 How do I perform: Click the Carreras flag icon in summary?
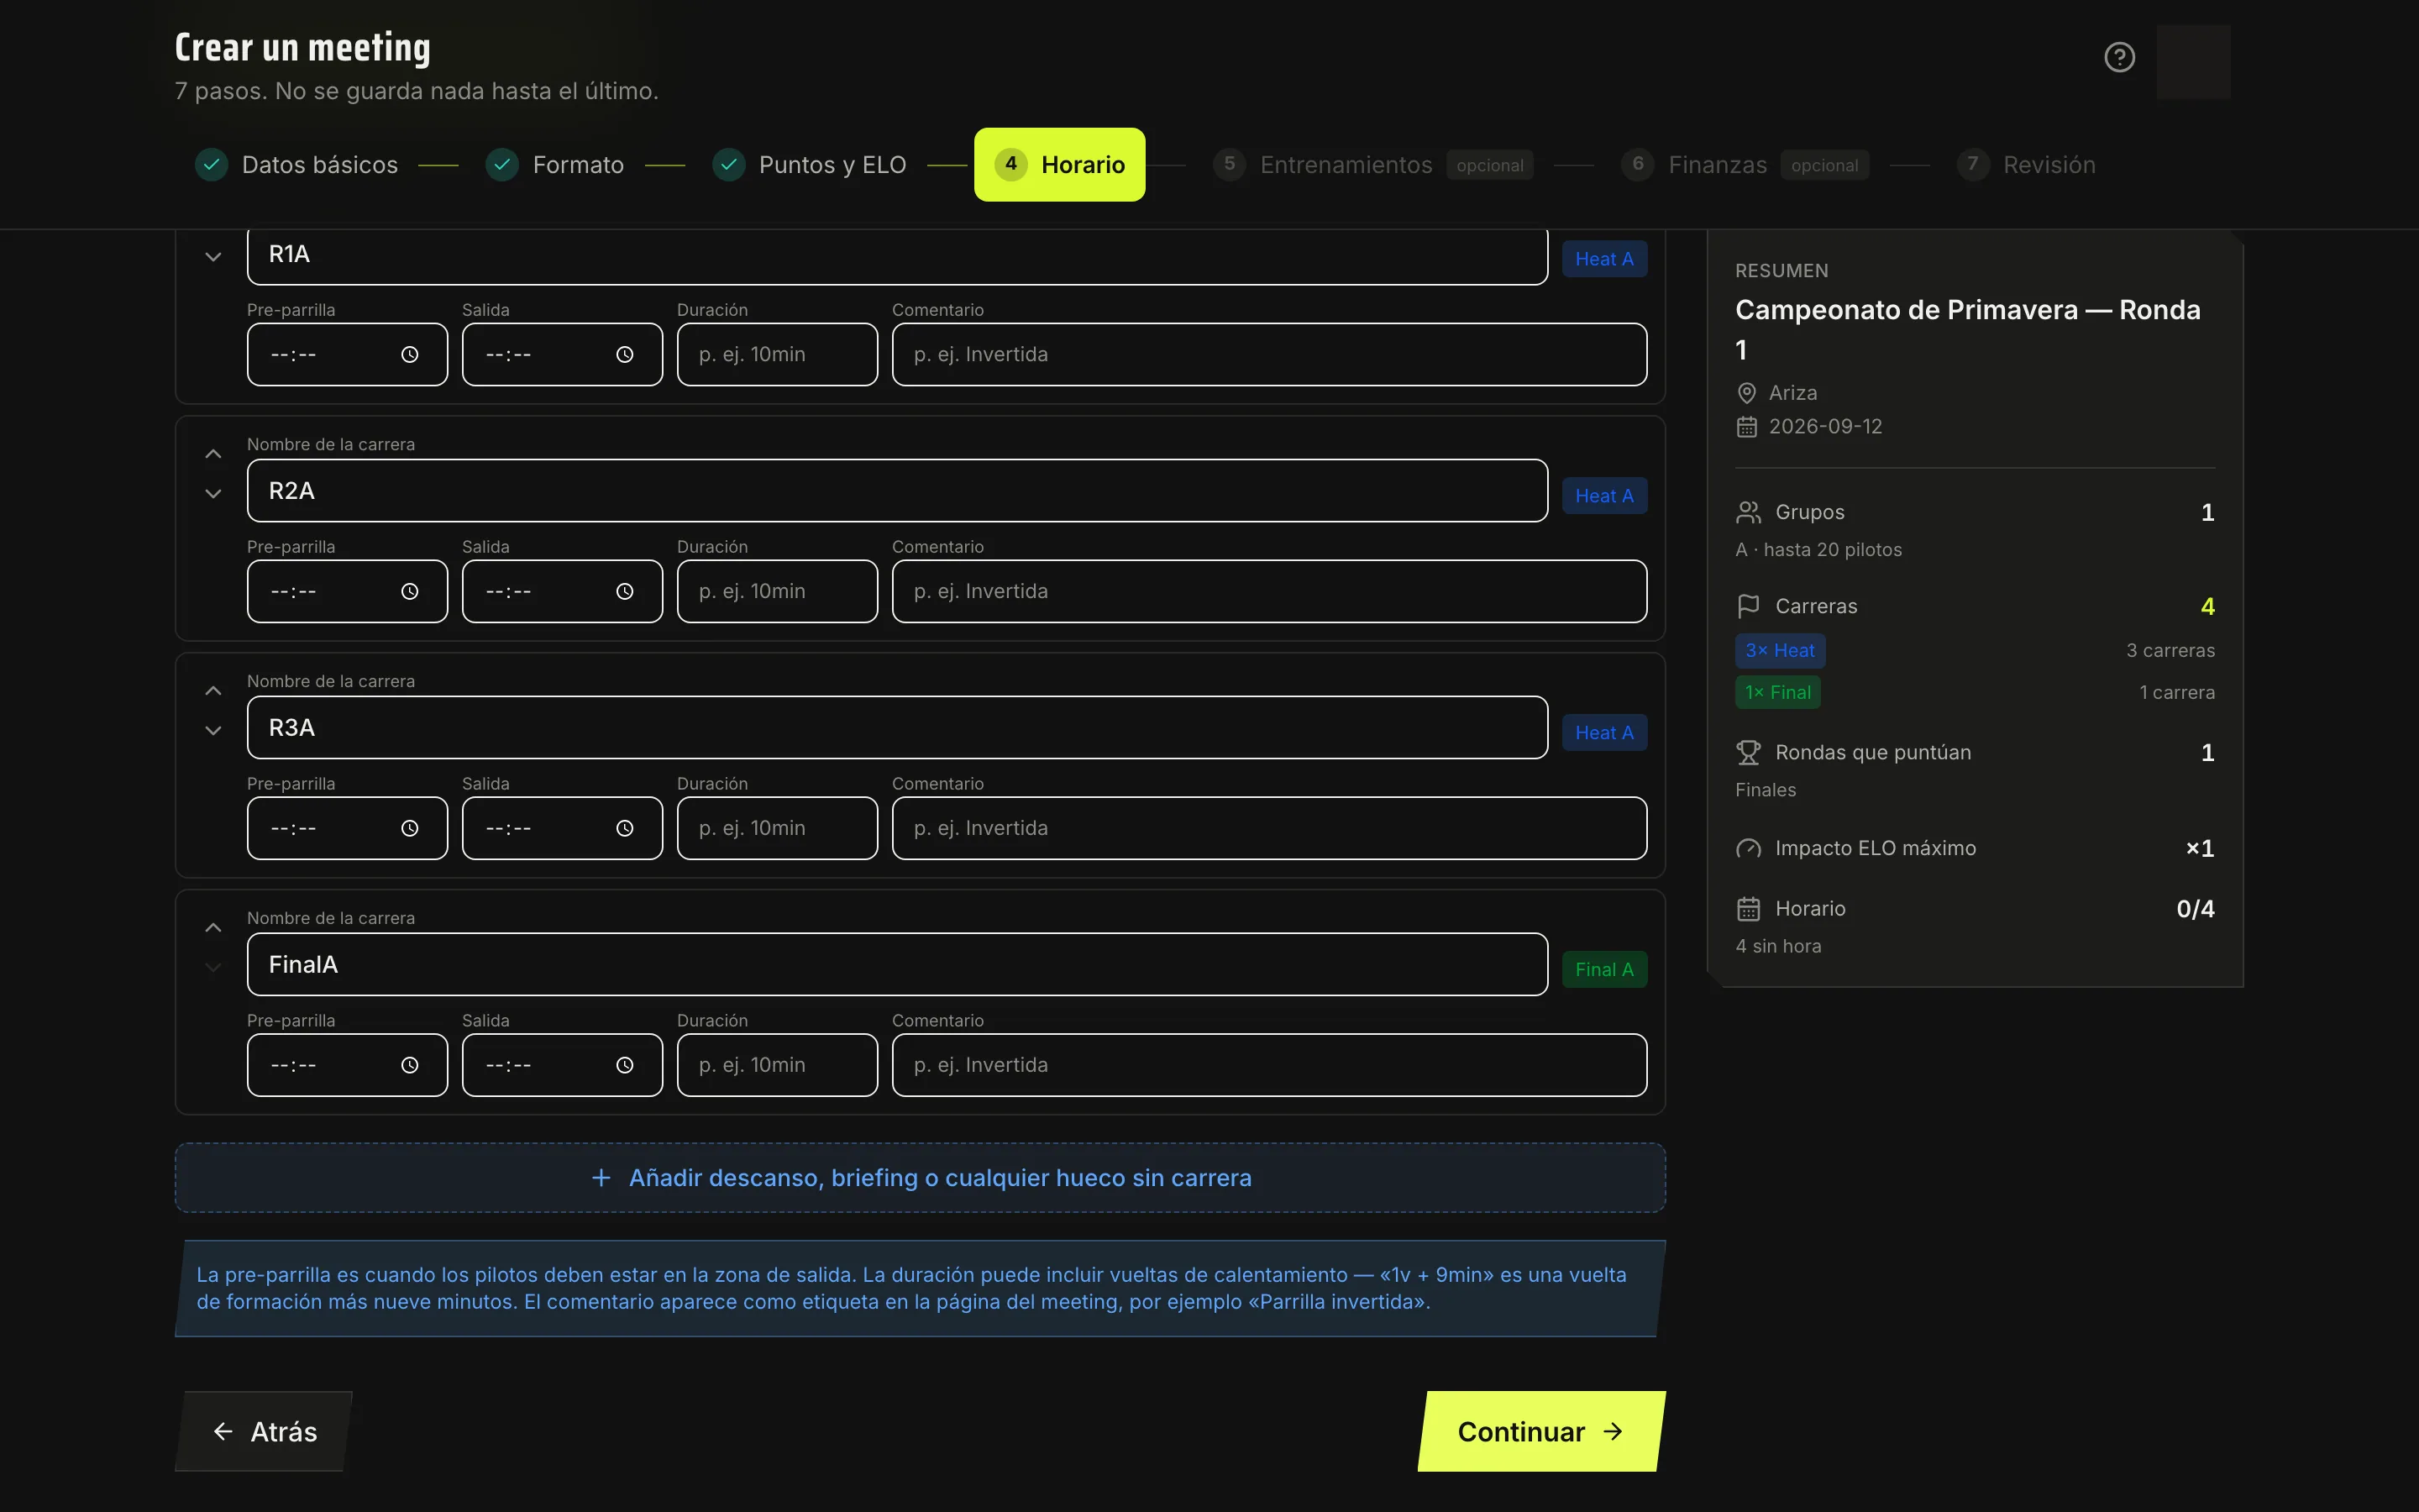tap(1748, 606)
